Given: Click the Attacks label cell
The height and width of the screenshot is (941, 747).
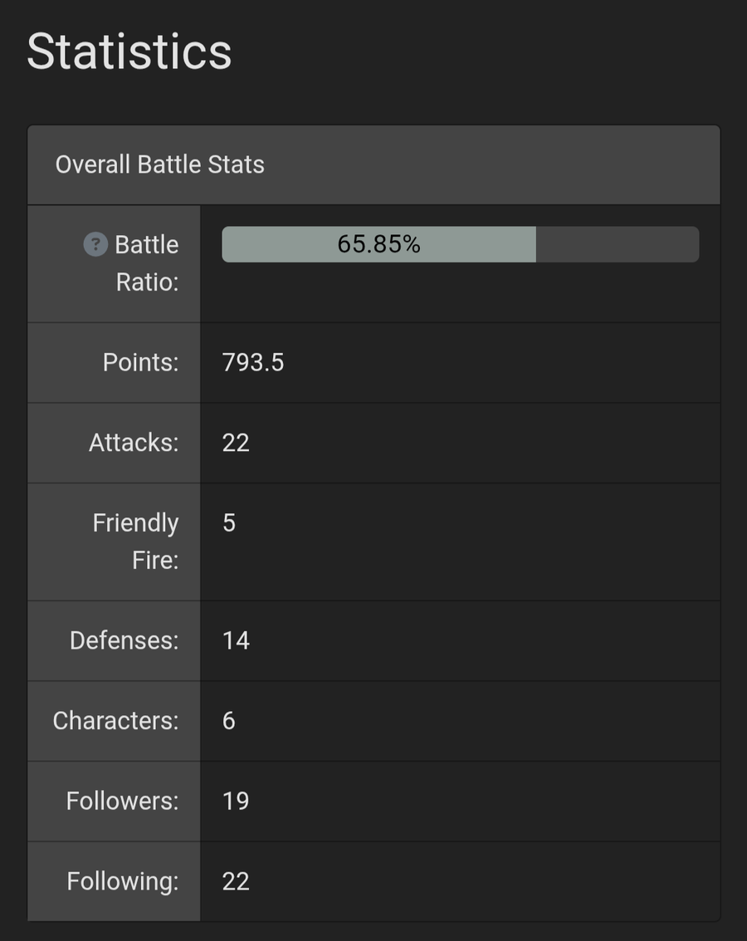Looking at the screenshot, I should pyautogui.click(x=114, y=443).
